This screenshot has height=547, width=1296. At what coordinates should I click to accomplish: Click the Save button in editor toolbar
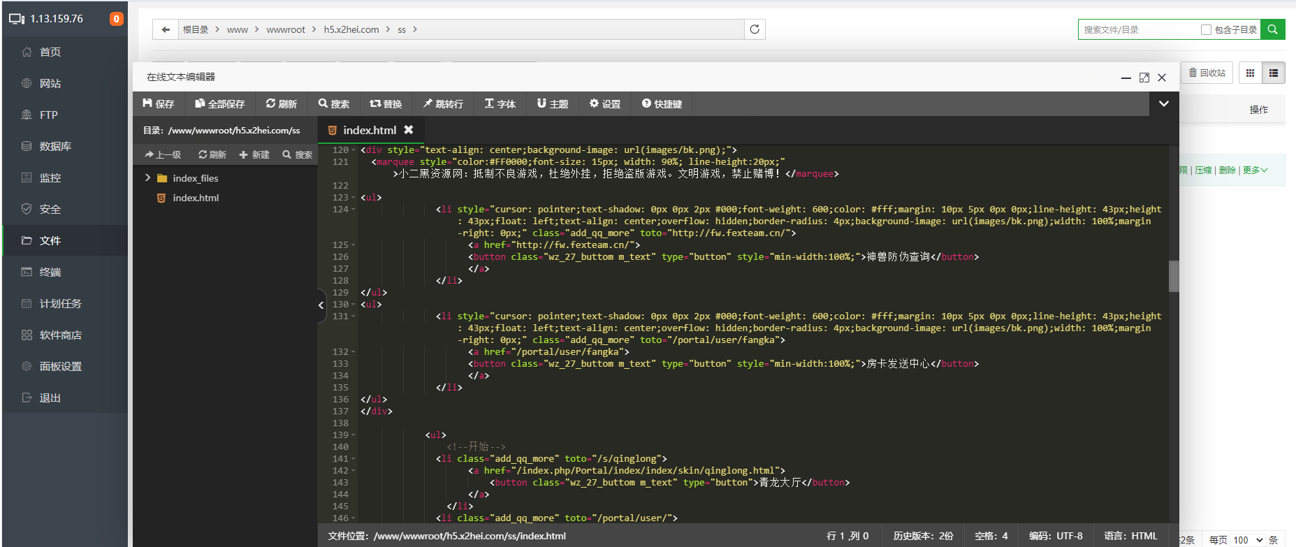[159, 104]
